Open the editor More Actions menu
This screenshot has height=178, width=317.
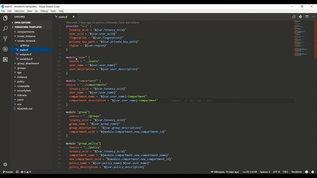[314, 17]
